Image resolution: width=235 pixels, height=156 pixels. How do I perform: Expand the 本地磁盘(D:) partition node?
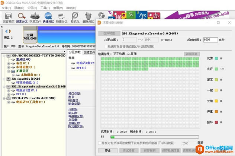pyautogui.click(x=9, y=67)
